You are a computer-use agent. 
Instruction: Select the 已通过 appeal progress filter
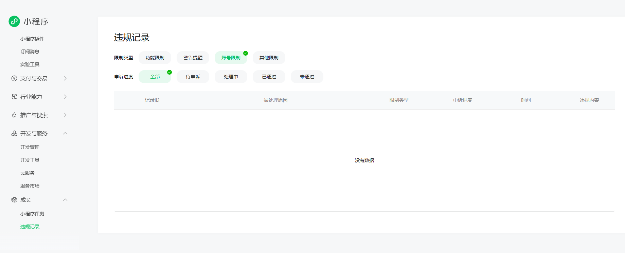click(x=269, y=77)
